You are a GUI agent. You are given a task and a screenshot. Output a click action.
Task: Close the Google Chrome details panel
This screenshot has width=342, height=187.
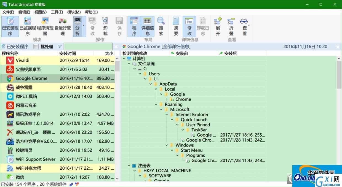[338, 47]
